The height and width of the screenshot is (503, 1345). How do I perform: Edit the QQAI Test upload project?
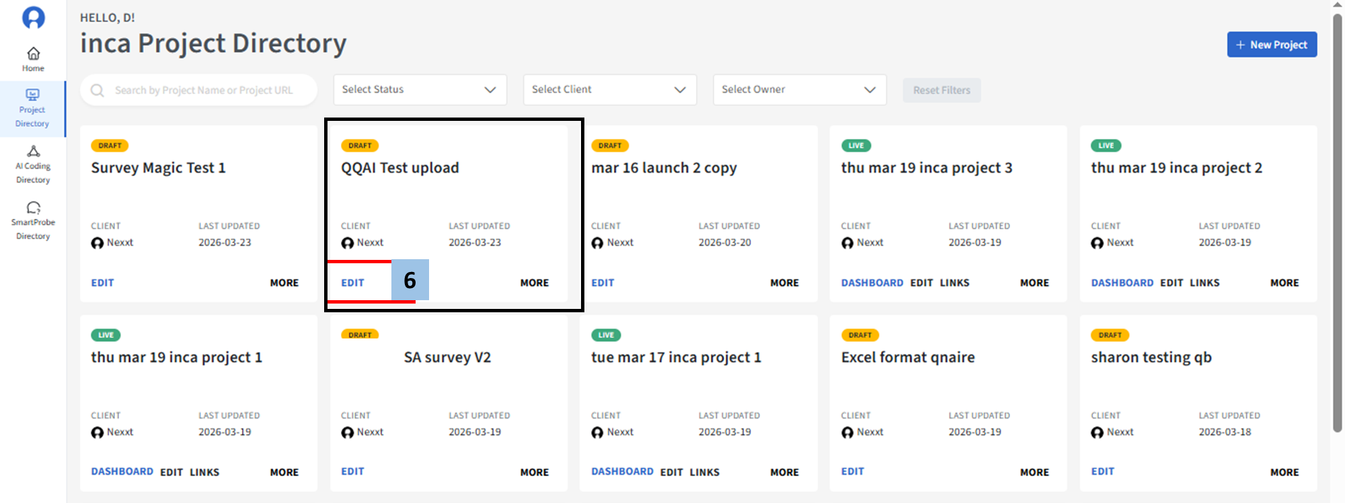[352, 283]
